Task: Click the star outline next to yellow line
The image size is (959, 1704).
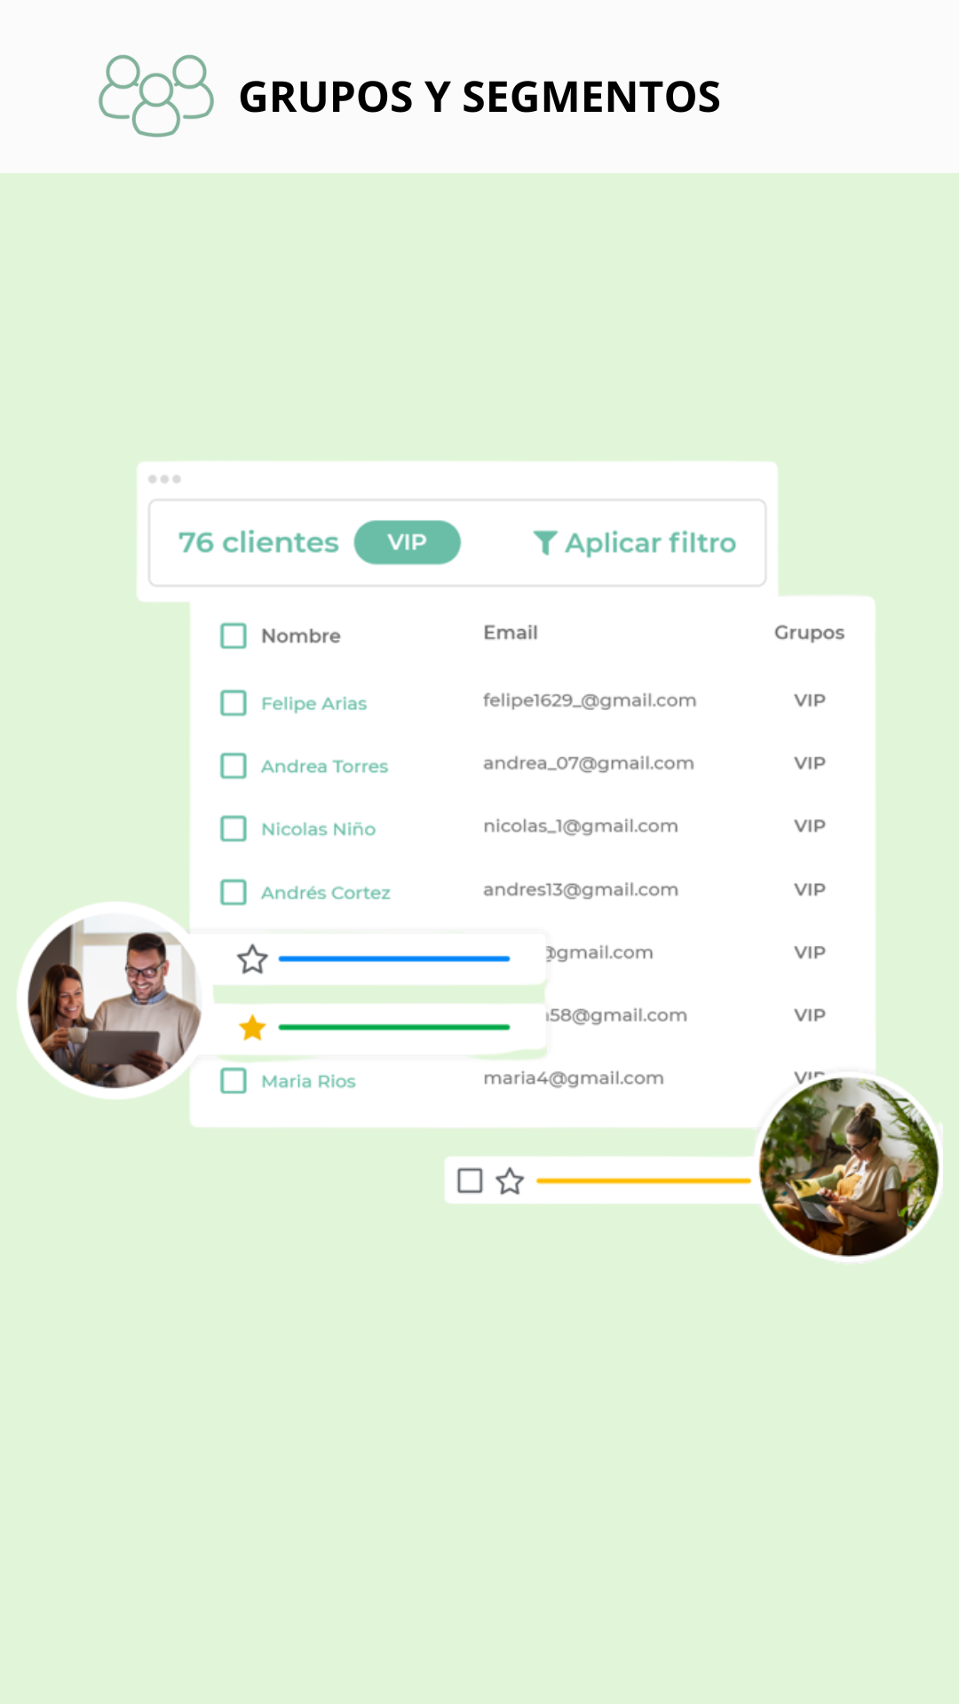Action: coord(510,1181)
